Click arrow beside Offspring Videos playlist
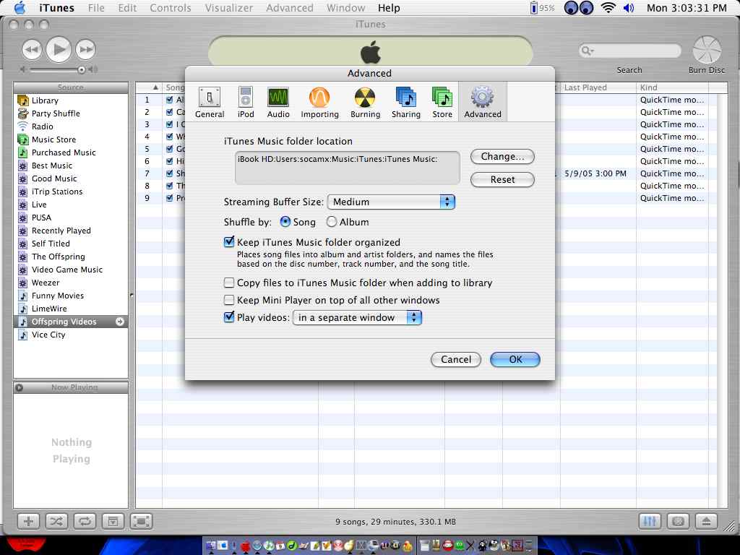 (120, 322)
